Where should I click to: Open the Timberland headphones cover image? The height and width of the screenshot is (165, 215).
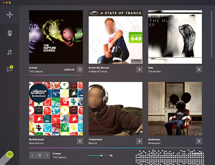115,109
